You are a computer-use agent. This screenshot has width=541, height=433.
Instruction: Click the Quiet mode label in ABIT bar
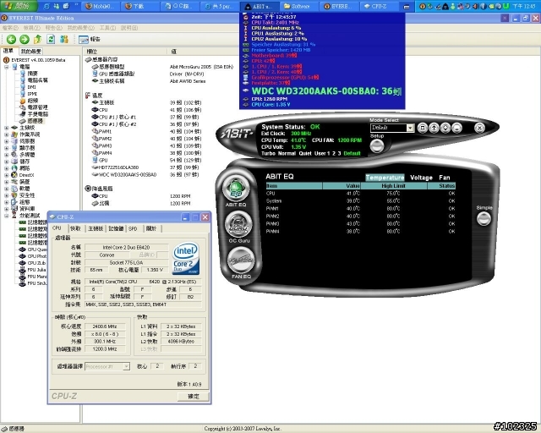pyautogui.click(x=305, y=153)
